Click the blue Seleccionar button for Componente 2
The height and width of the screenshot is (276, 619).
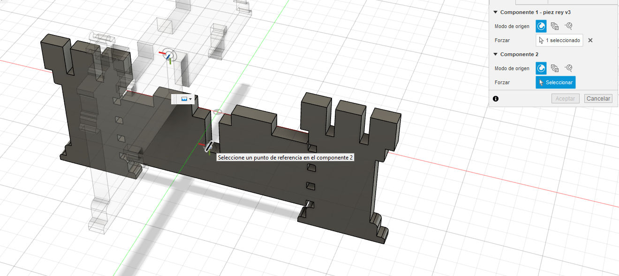[x=556, y=82]
